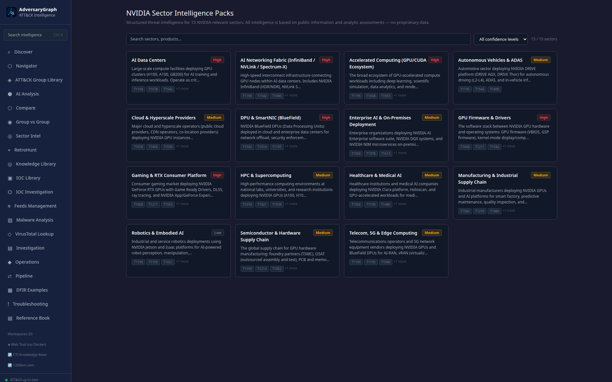Click the AdversaryGraph logo icon
Image resolution: width=612 pixels, height=382 pixels.
tap(11, 12)
